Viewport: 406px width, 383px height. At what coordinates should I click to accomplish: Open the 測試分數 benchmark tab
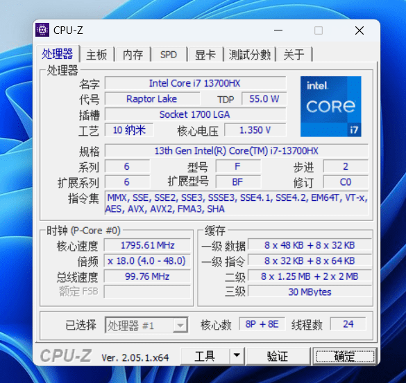[250, 55]
